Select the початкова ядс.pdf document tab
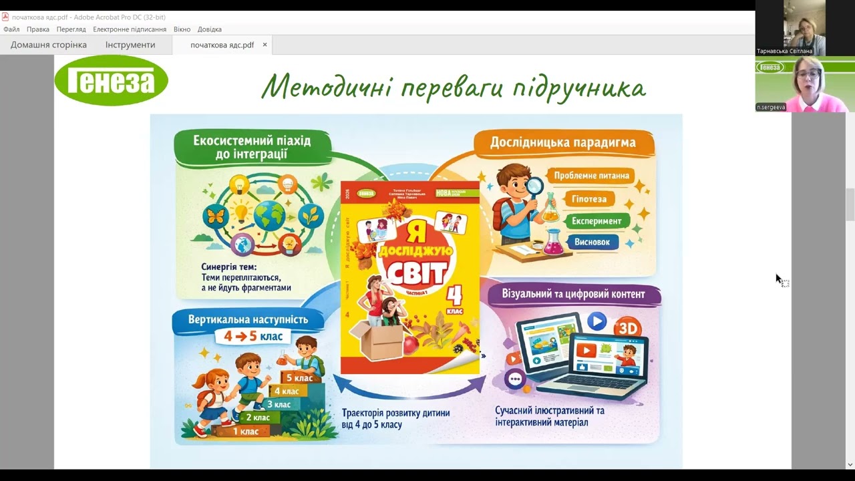This screenshot has width=855, height=481. (222, 45)
